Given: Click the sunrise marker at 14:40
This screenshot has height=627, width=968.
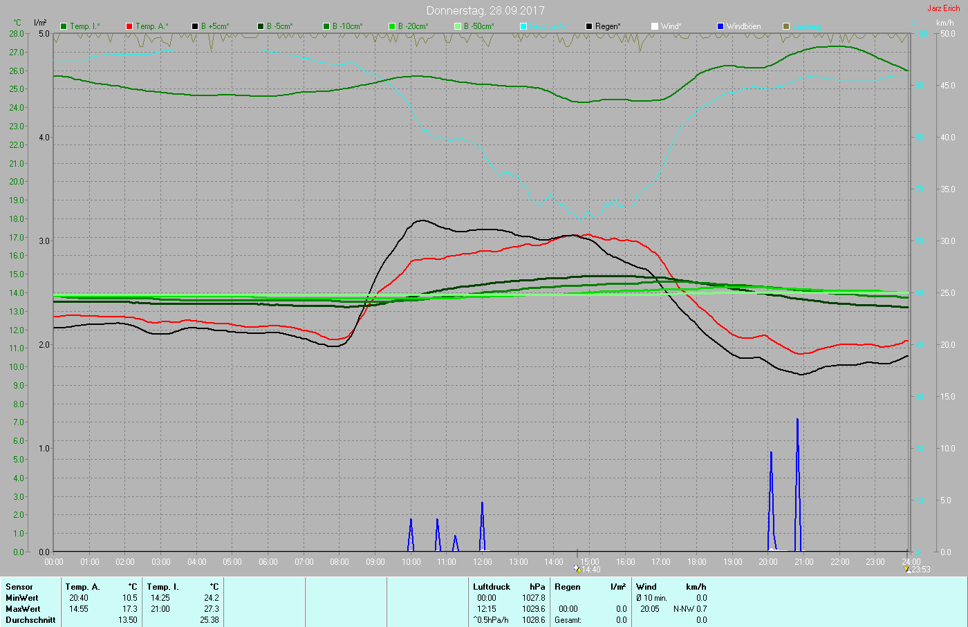Looking at the screenshot, I should click(x=577, y=569).
